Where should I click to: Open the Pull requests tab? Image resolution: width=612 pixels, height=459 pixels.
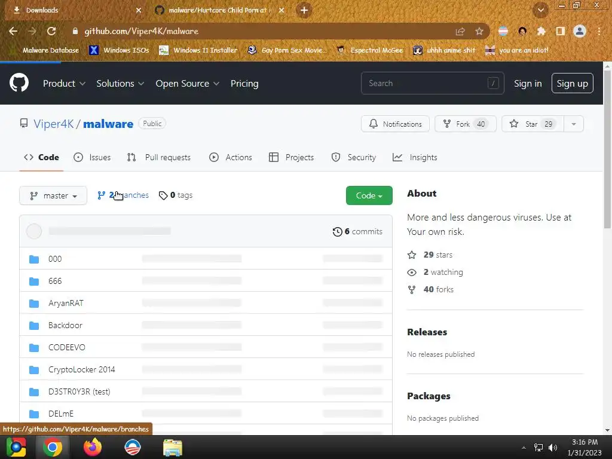159,157
